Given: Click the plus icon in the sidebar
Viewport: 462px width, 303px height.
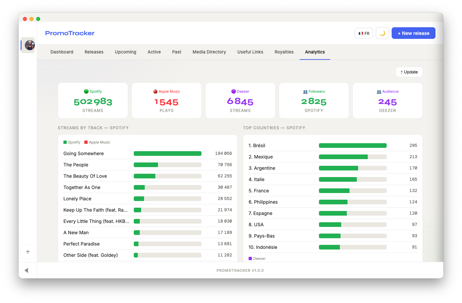Looking at the screenshot, I should click(28, 252).
